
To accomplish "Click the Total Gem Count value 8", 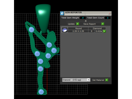I will [108, 18].
